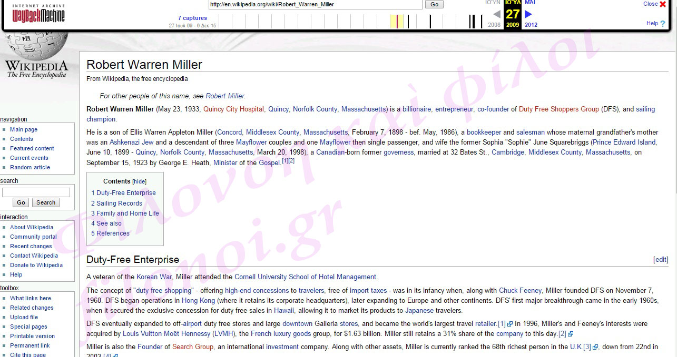Jump to 2 Sailing Records section
This screenshot has width=677, height=357.
116,203
